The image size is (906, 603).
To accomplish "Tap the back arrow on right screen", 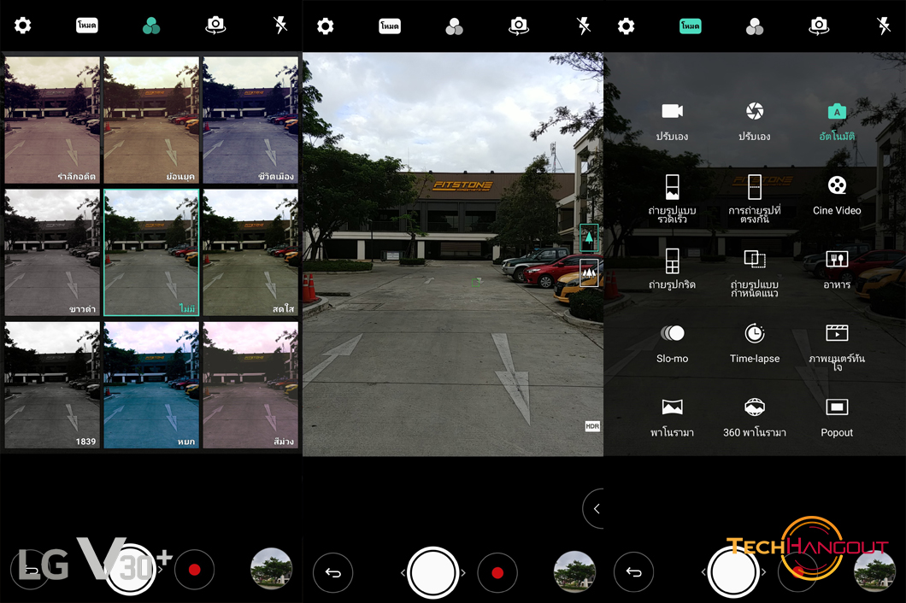I will [x=634, y=572].
